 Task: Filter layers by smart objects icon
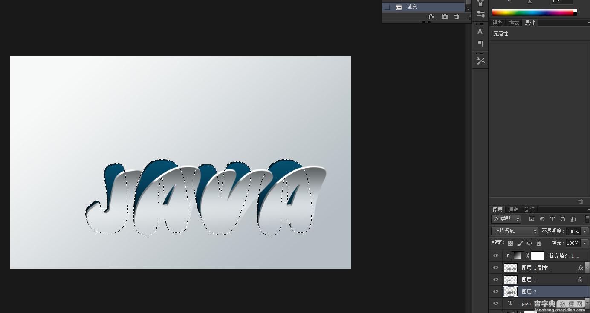pos(573,219)
